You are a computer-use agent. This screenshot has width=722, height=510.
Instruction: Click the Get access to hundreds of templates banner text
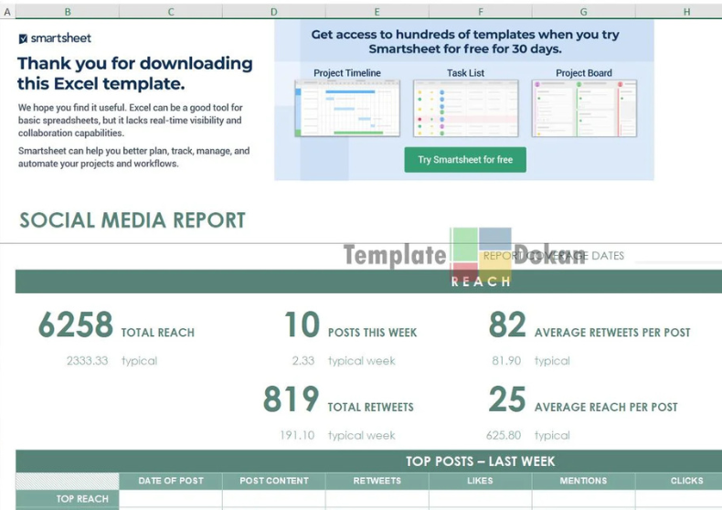(x=465, y=41)
